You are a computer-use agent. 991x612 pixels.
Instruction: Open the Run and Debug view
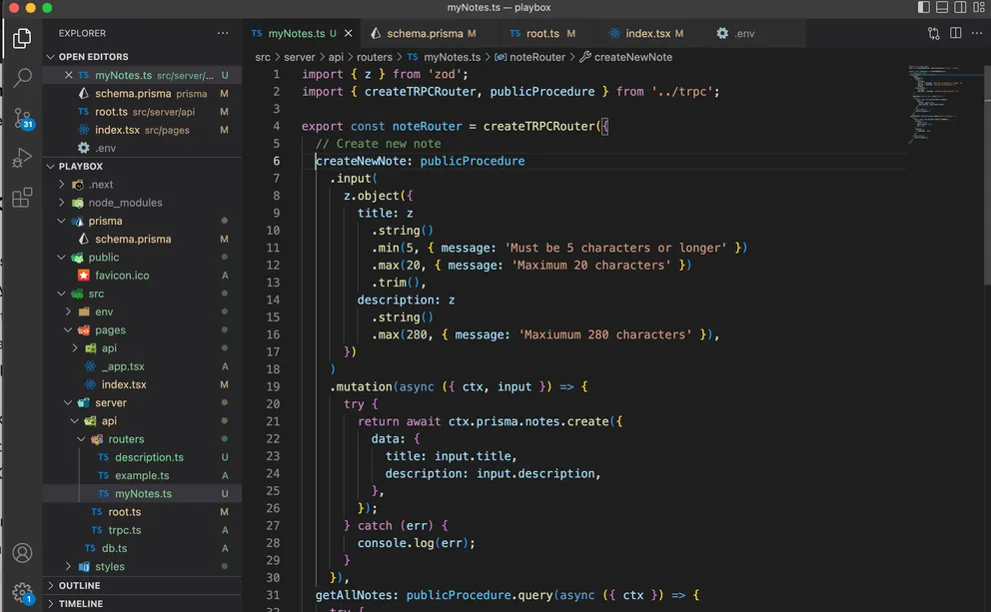(x=22, y=158)
